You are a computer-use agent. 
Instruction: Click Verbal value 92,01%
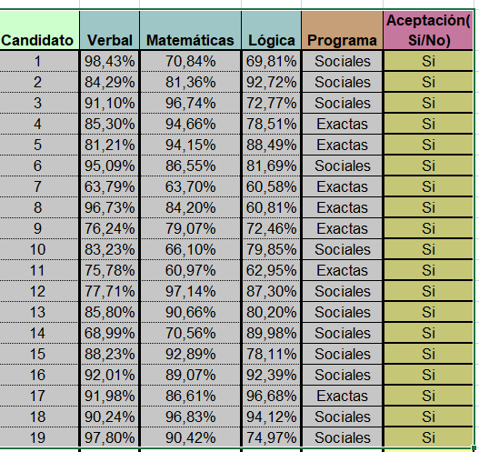(x=109, y=375)
